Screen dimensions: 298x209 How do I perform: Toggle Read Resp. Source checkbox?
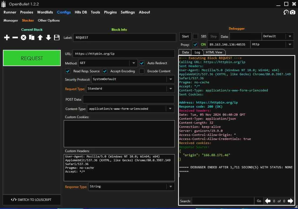click(x=68, y=71)
